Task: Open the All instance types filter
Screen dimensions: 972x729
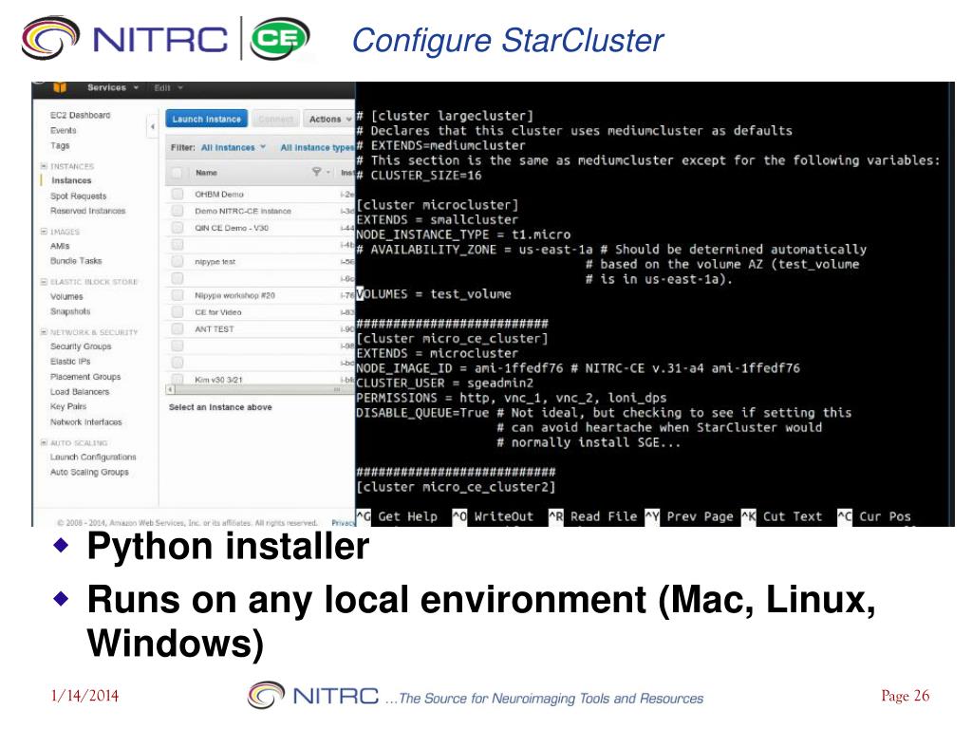Action: [x=317, y=147]
